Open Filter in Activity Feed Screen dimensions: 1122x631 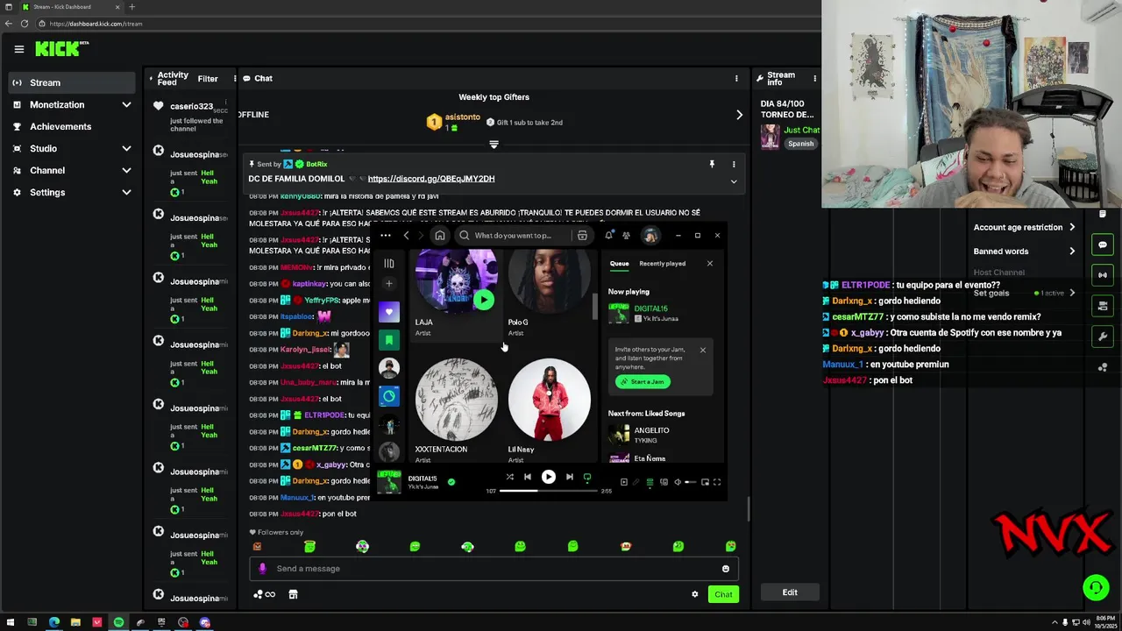coord(208,79)
